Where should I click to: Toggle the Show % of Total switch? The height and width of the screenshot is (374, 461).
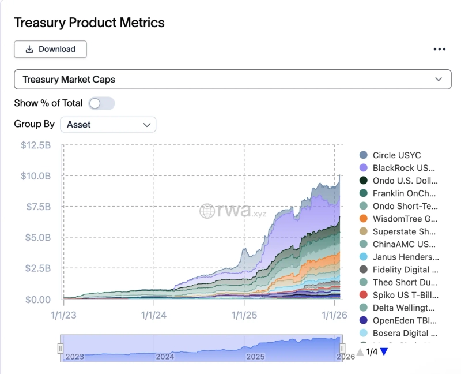tap(101, 103)
